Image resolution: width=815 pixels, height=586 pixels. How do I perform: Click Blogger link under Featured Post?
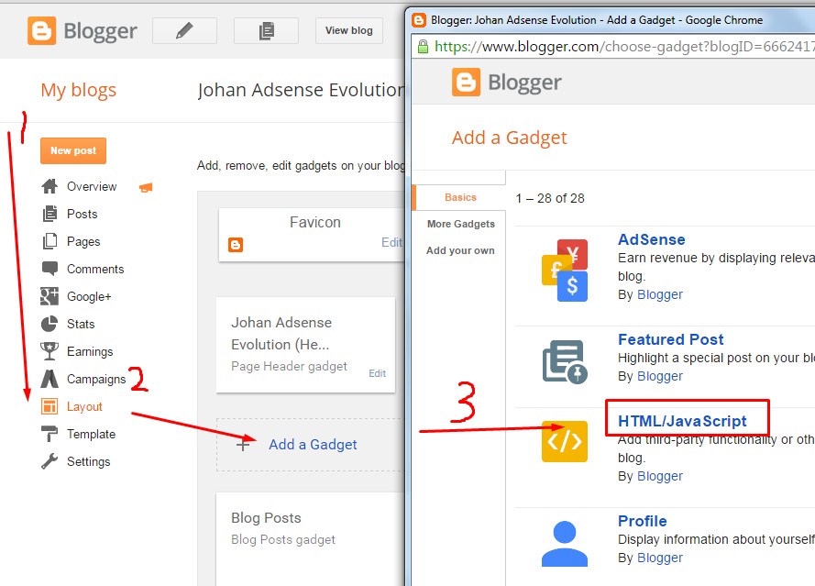tap(659, 377)
